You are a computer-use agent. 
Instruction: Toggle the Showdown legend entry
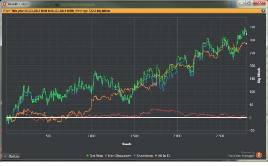click(x=143, y=156)
